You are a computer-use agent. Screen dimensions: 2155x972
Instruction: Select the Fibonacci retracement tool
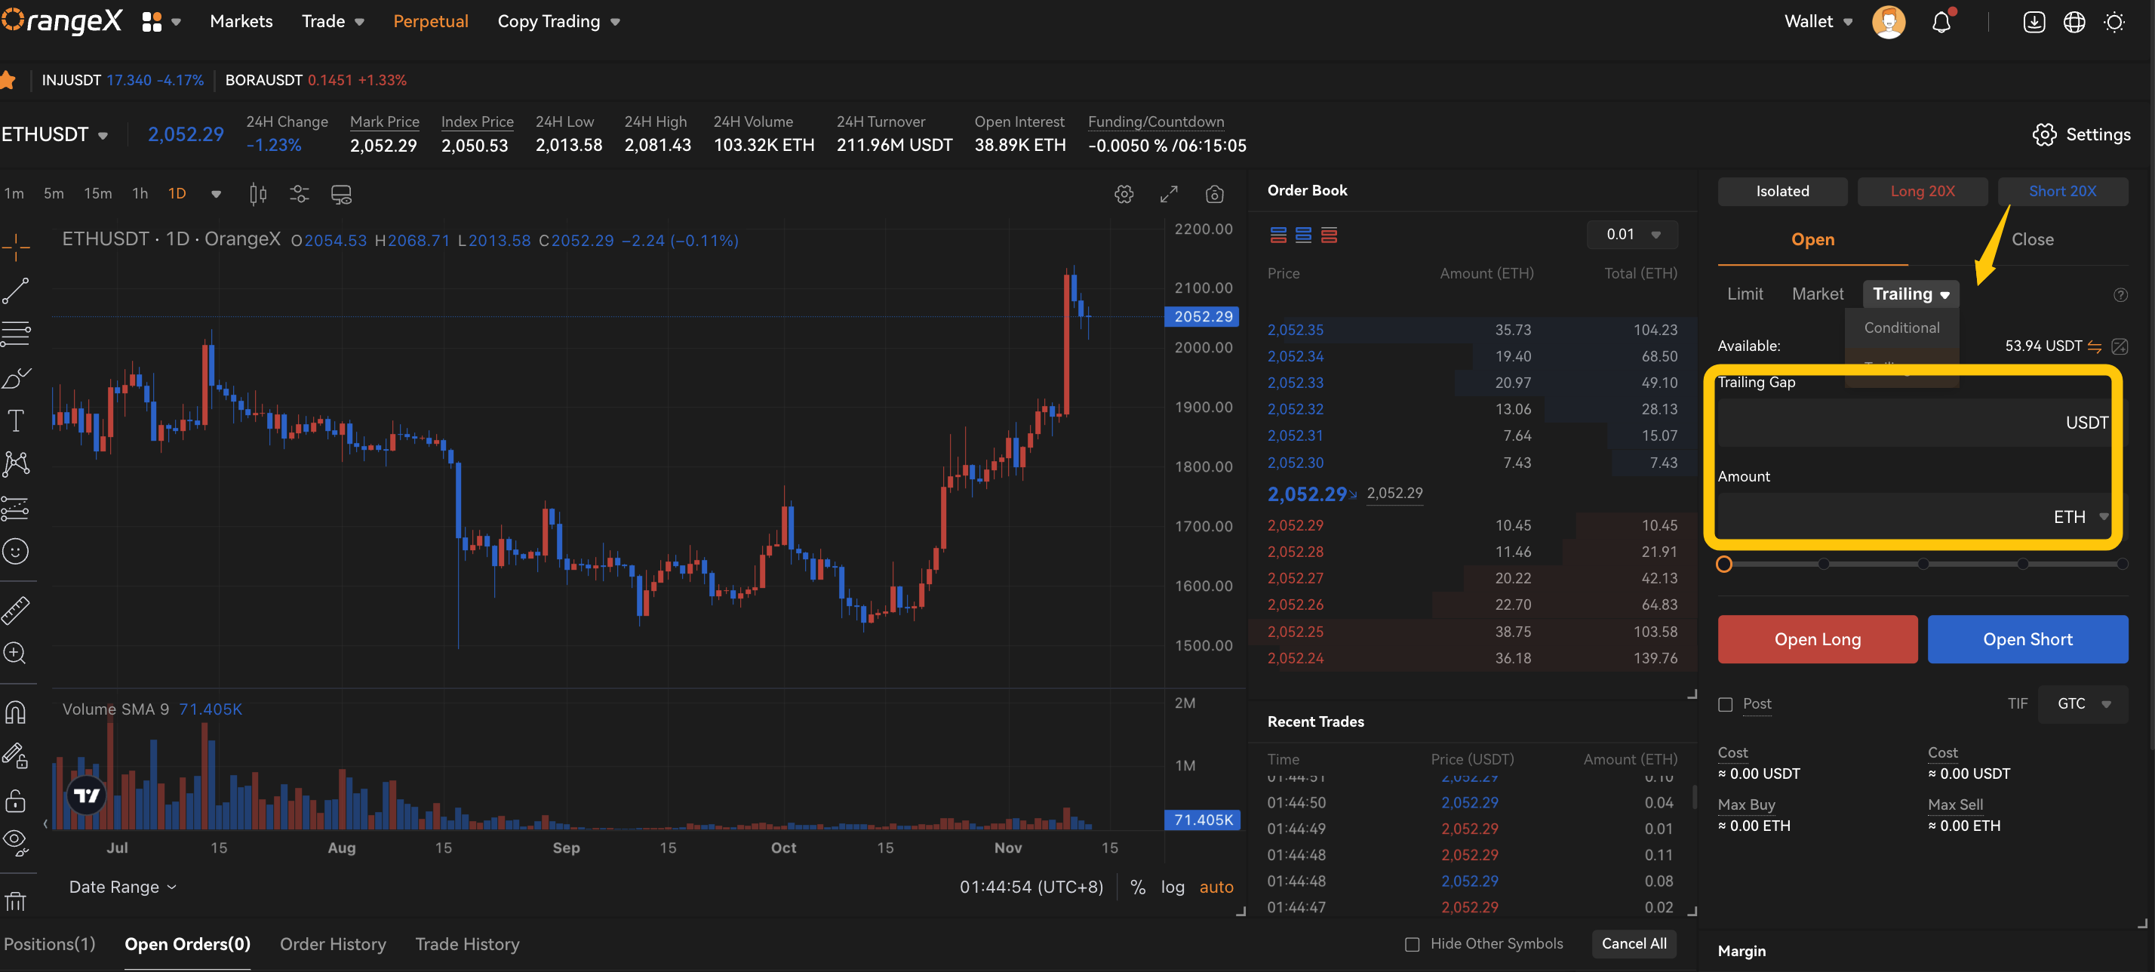(16, 334)
